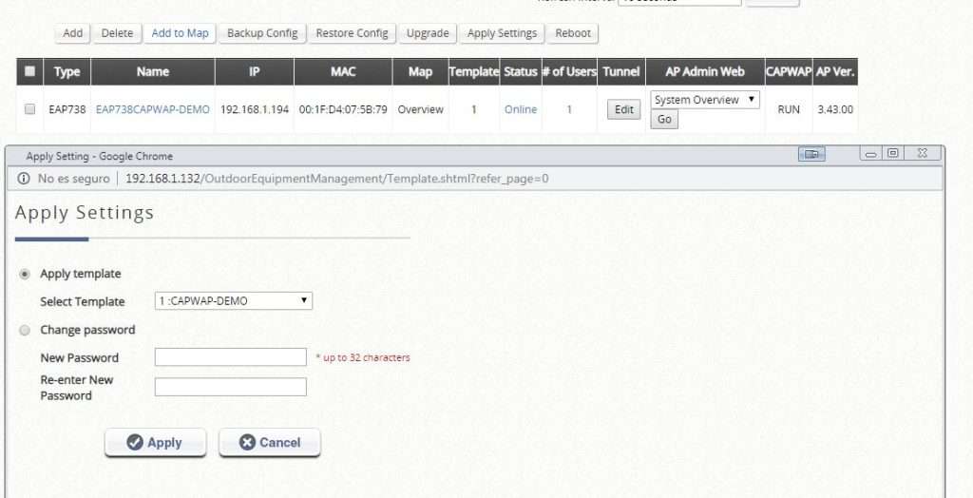Maximize the Apply Setting popup window

[x=893, y=153]
